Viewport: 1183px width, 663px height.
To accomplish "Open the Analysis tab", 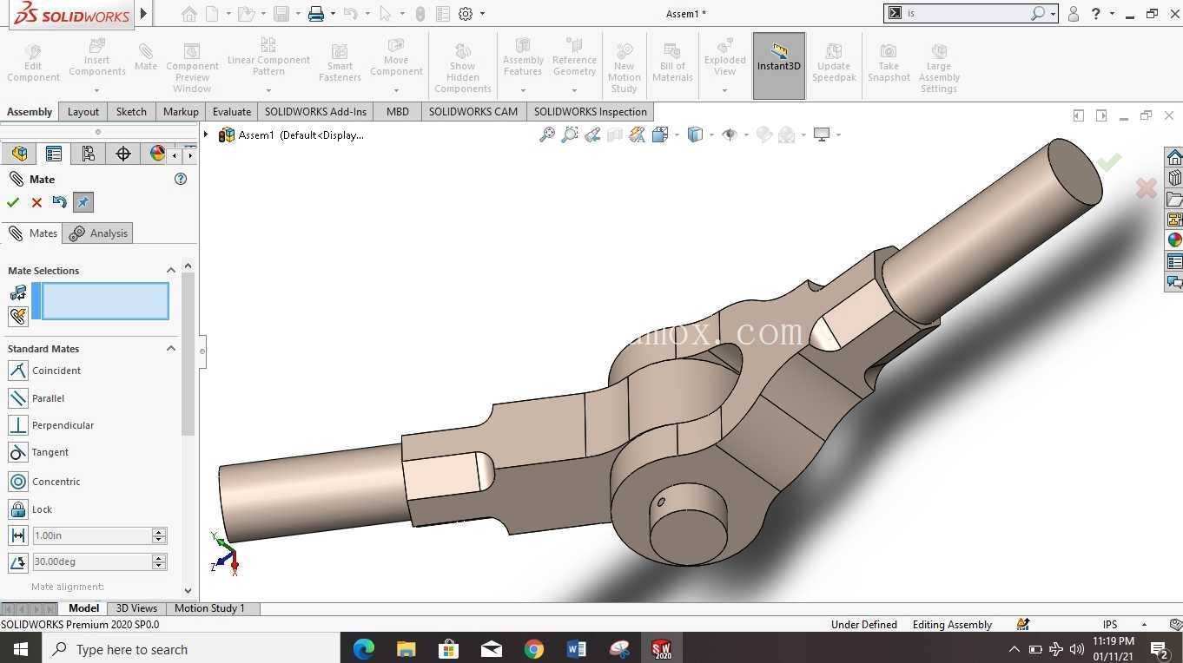I will point(100,233).
